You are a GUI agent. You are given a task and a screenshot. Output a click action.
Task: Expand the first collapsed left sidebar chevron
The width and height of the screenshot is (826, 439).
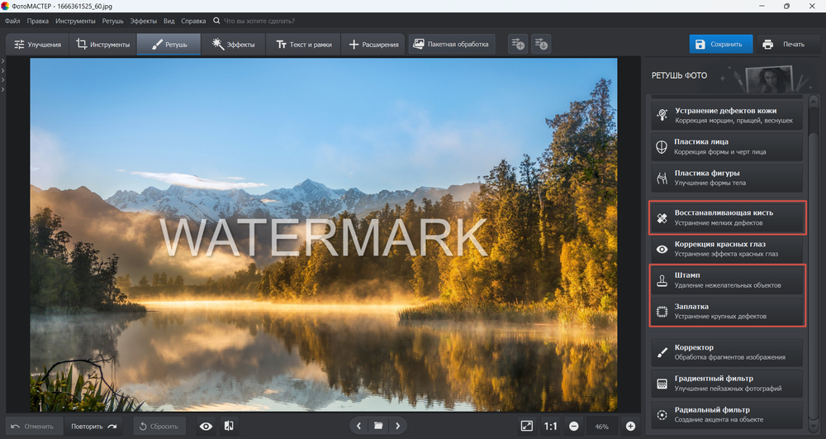[x=3, y=61]
